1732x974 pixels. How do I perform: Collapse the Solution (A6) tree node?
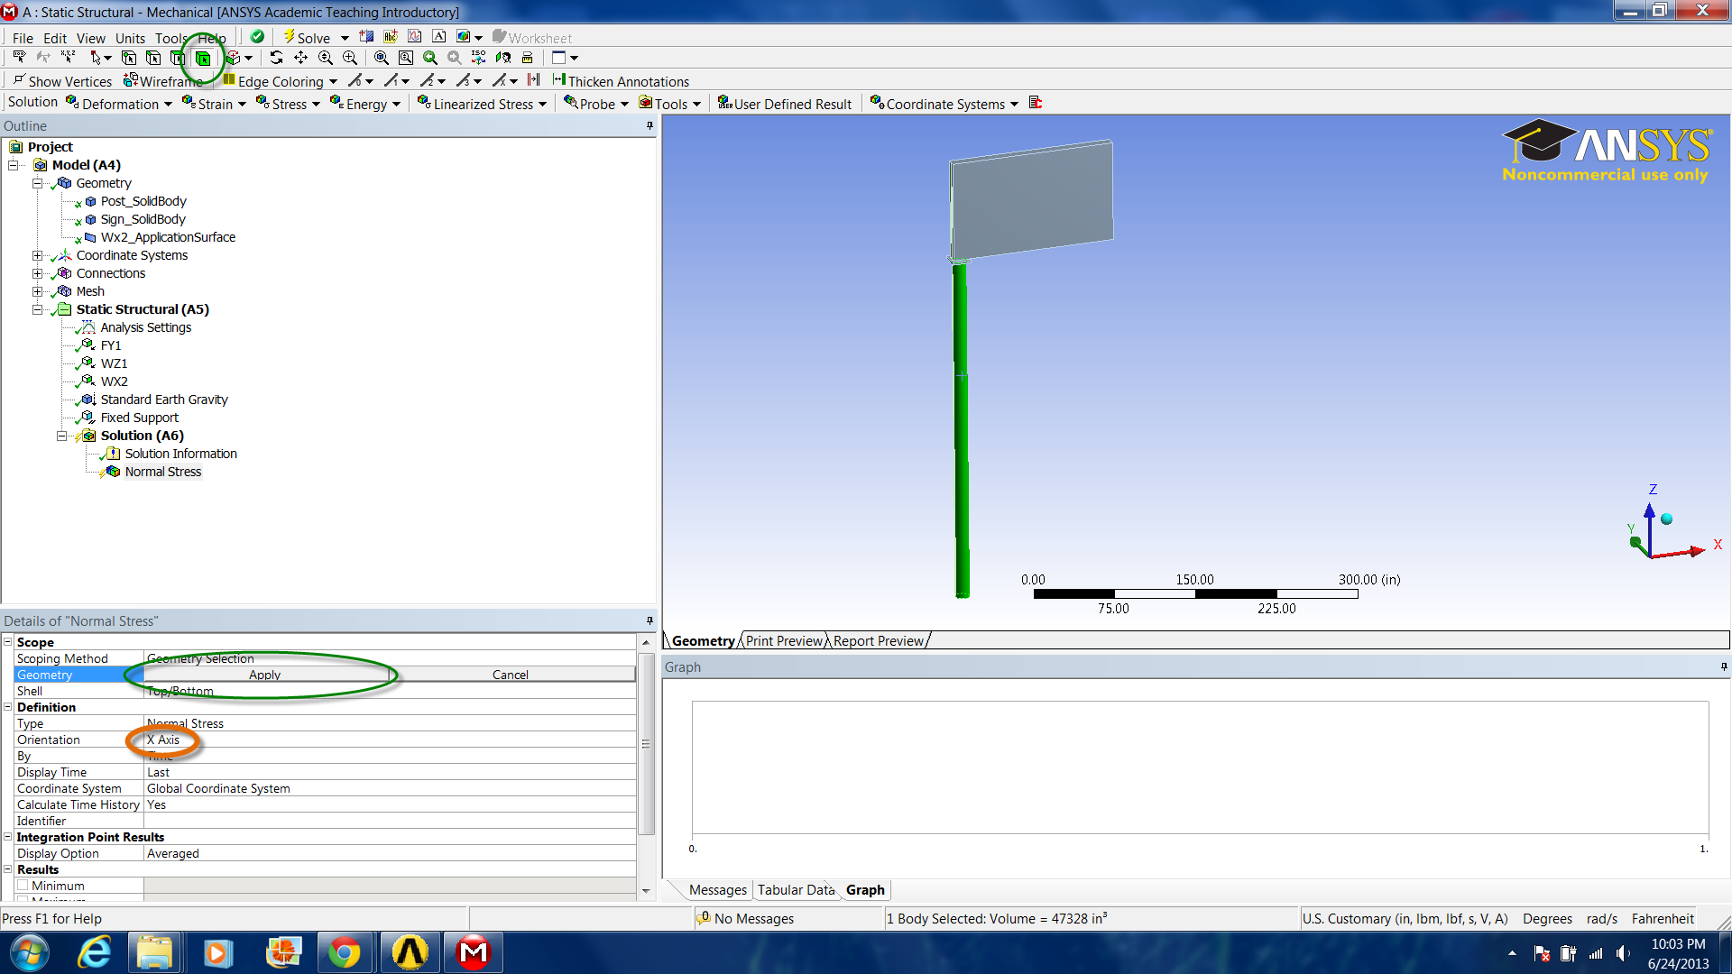61,436
